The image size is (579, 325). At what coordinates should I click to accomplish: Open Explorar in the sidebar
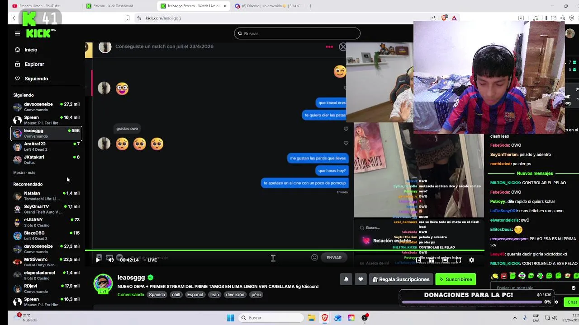(34, 64)
